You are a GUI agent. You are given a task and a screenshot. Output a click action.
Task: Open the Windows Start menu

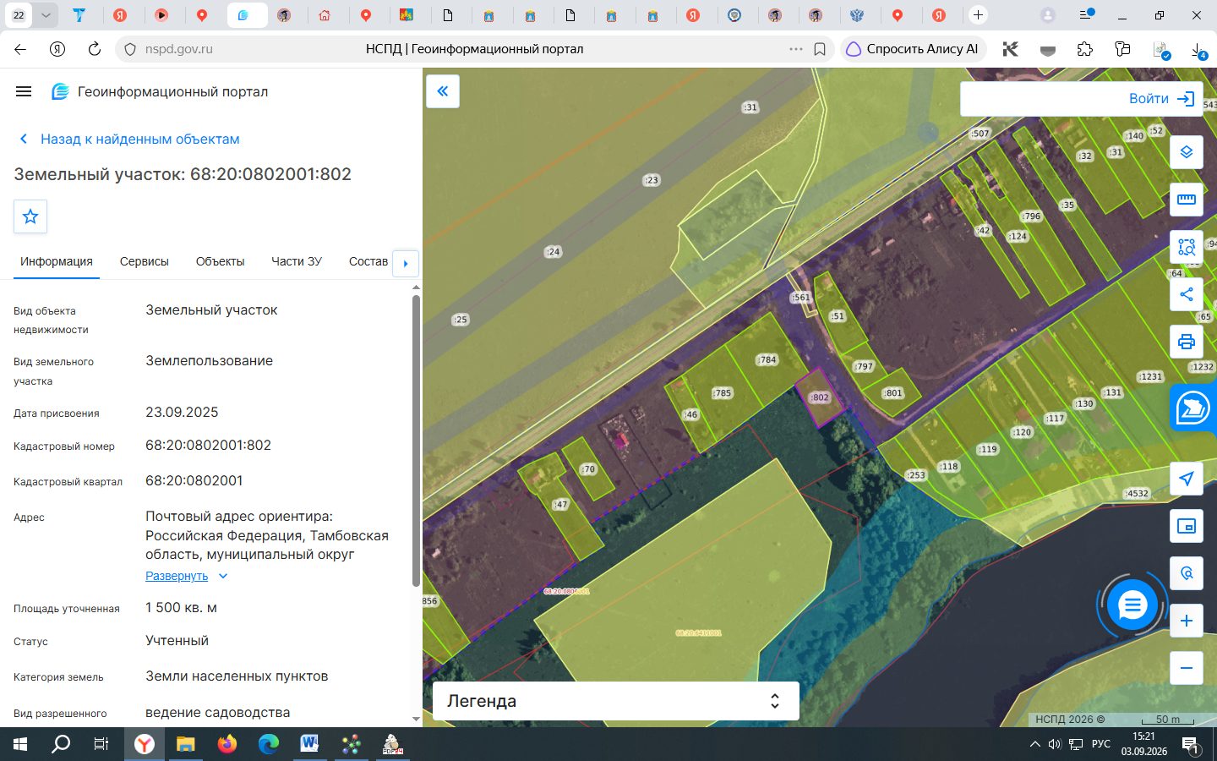pyautogui.click(x=20, y=744)
